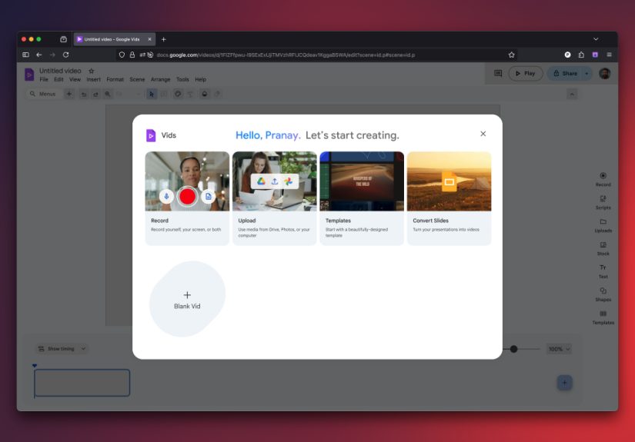Click the upload arrow icon in Upload card

[275, 181]
